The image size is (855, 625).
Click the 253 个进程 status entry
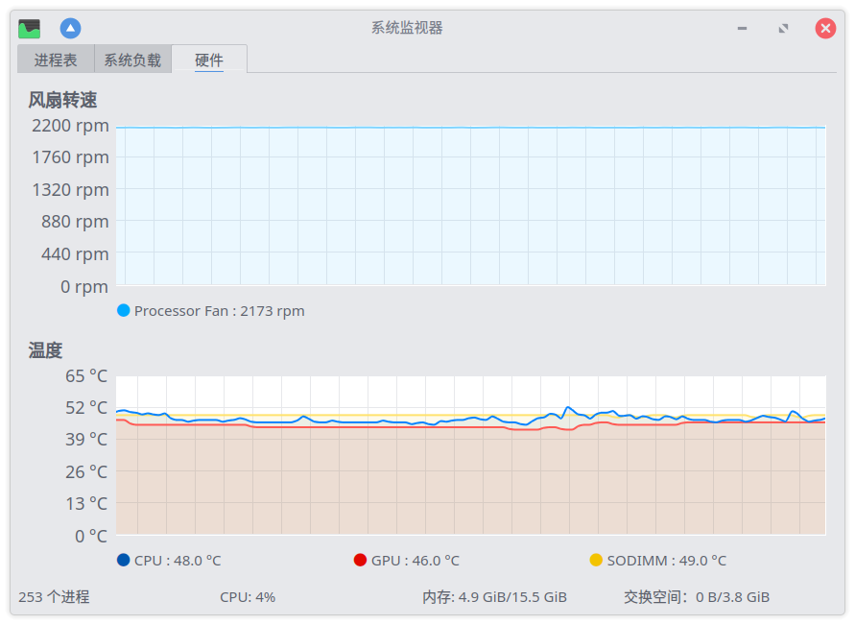pyautogui.click(x=54, y=597)
